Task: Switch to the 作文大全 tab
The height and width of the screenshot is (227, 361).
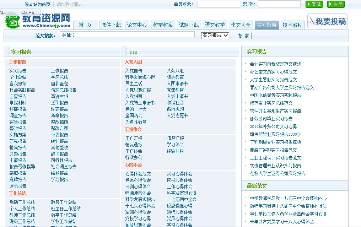Action: pyautogui.click(x=241, y=25)
